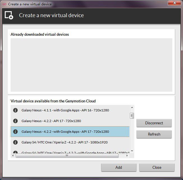Click the Close button at the bottom

coord(157,167)
